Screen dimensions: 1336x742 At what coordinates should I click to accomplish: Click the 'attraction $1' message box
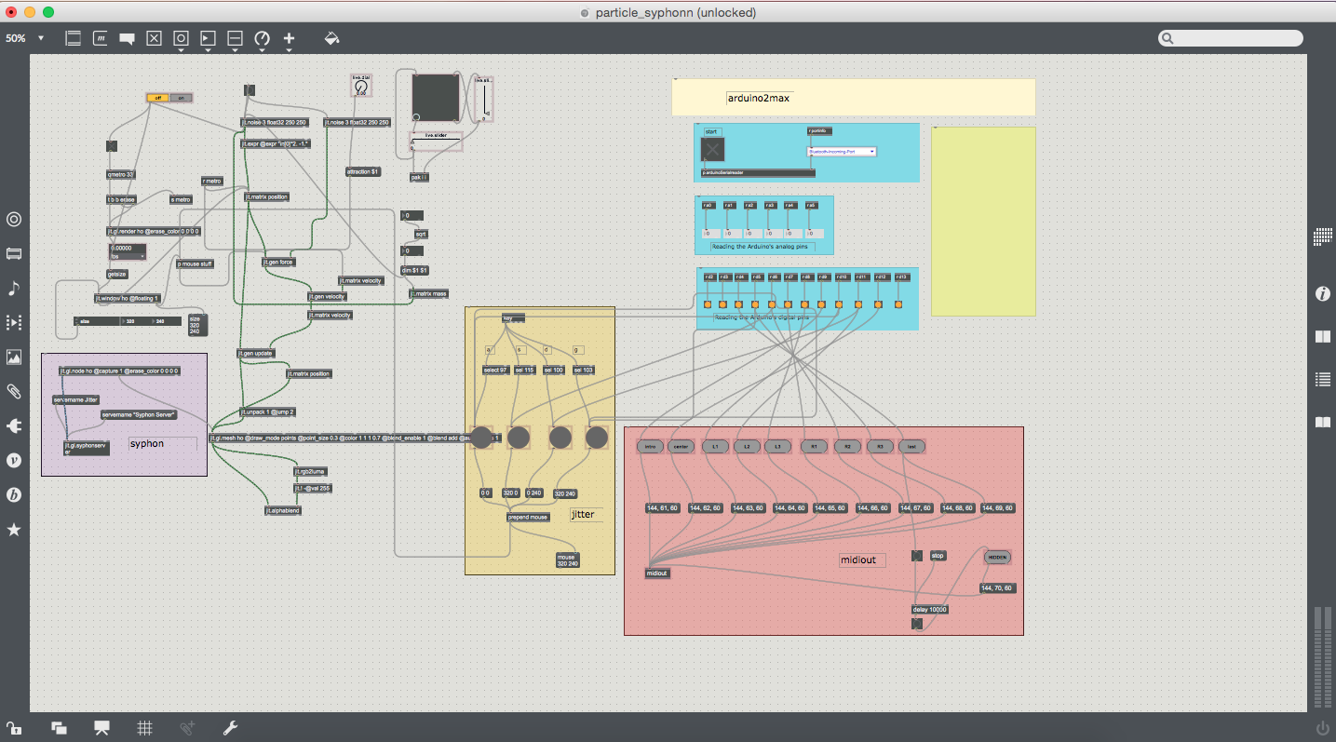[x=363, y=172]
